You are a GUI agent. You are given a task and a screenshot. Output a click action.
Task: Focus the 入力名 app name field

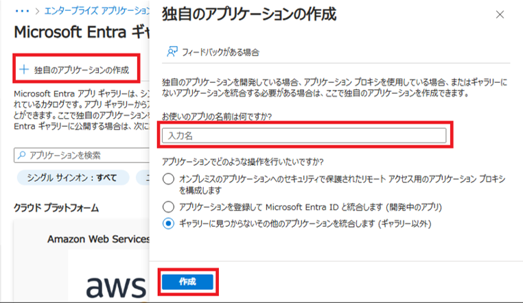point(304,136)
